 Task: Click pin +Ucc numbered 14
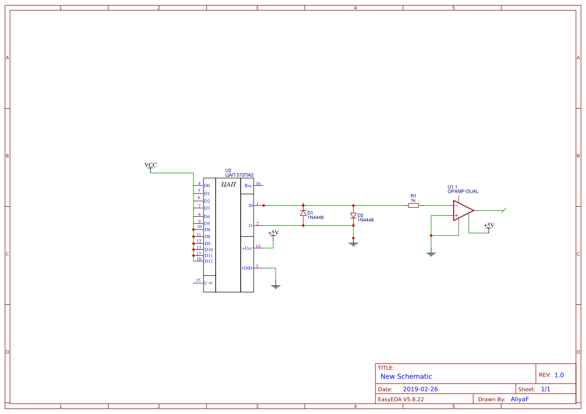(259, 247)
